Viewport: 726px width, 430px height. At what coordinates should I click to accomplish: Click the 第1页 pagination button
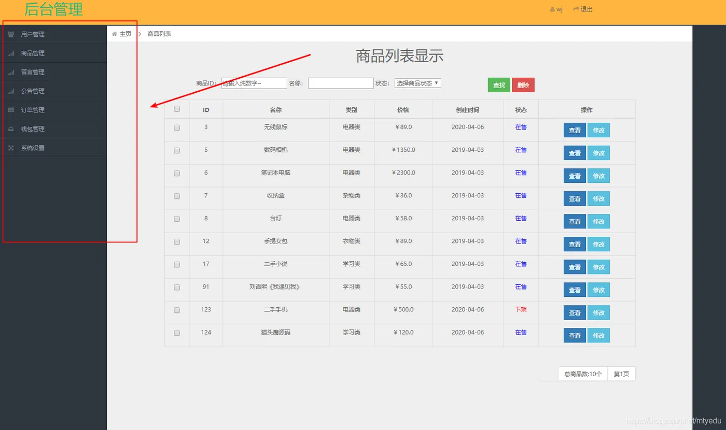(x=621, y=374)
